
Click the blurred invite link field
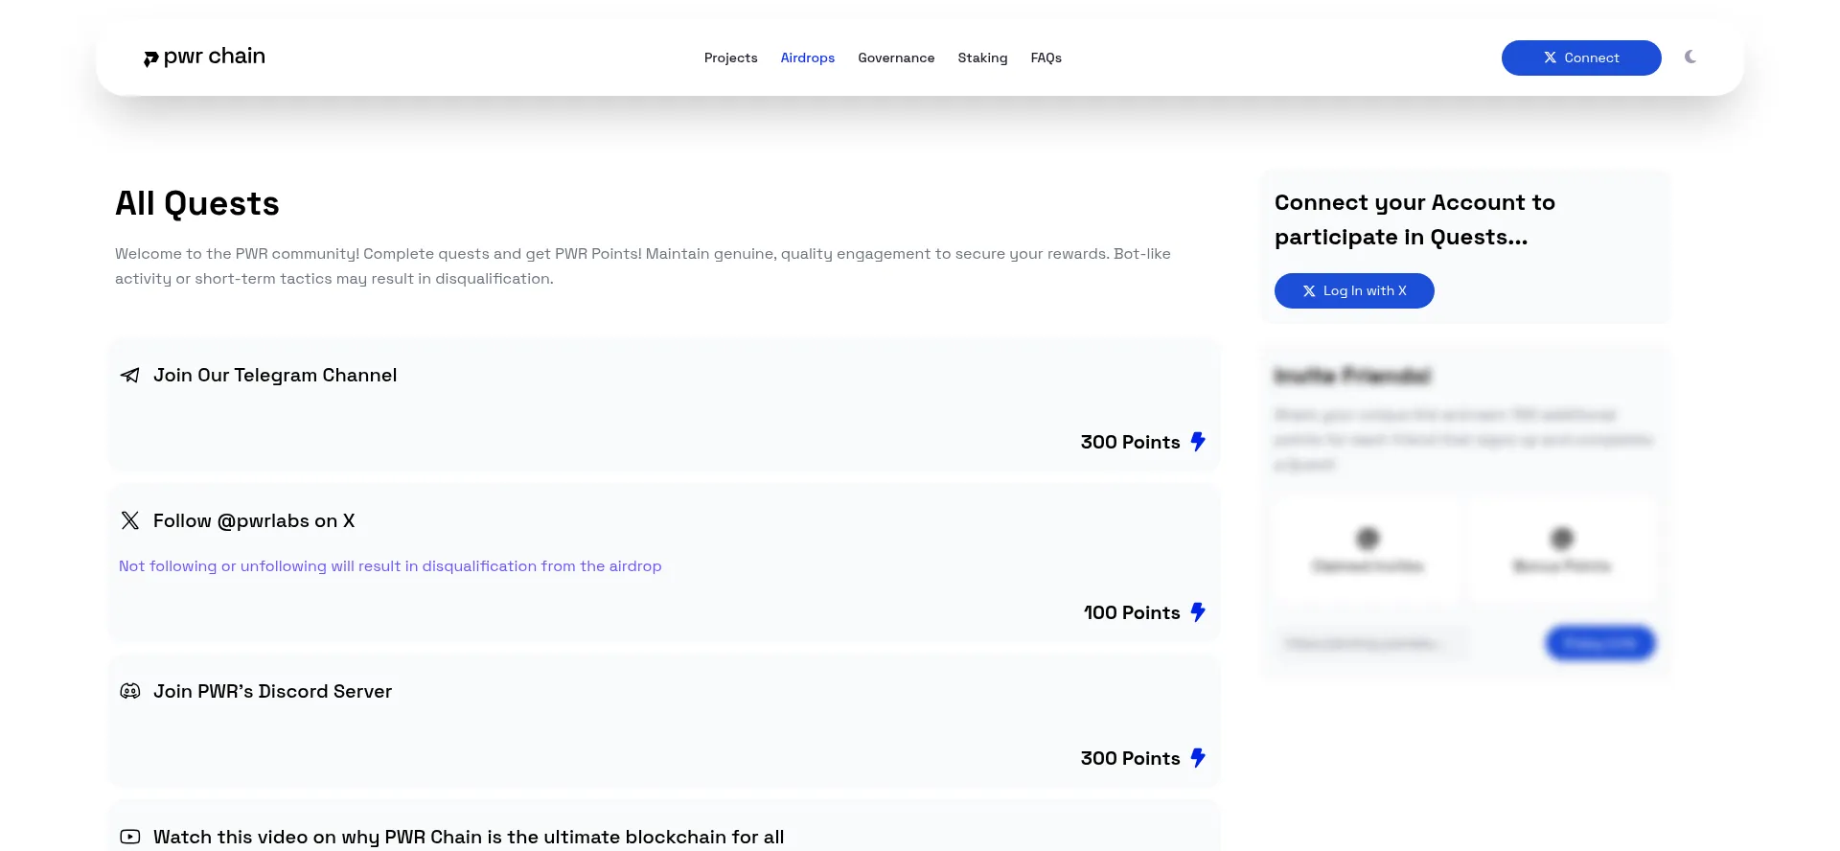coord(1372,643)
